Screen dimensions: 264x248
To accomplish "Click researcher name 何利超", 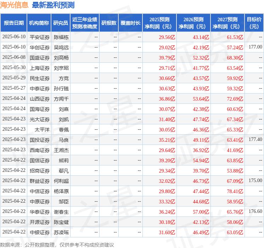I will click(61, 181).
